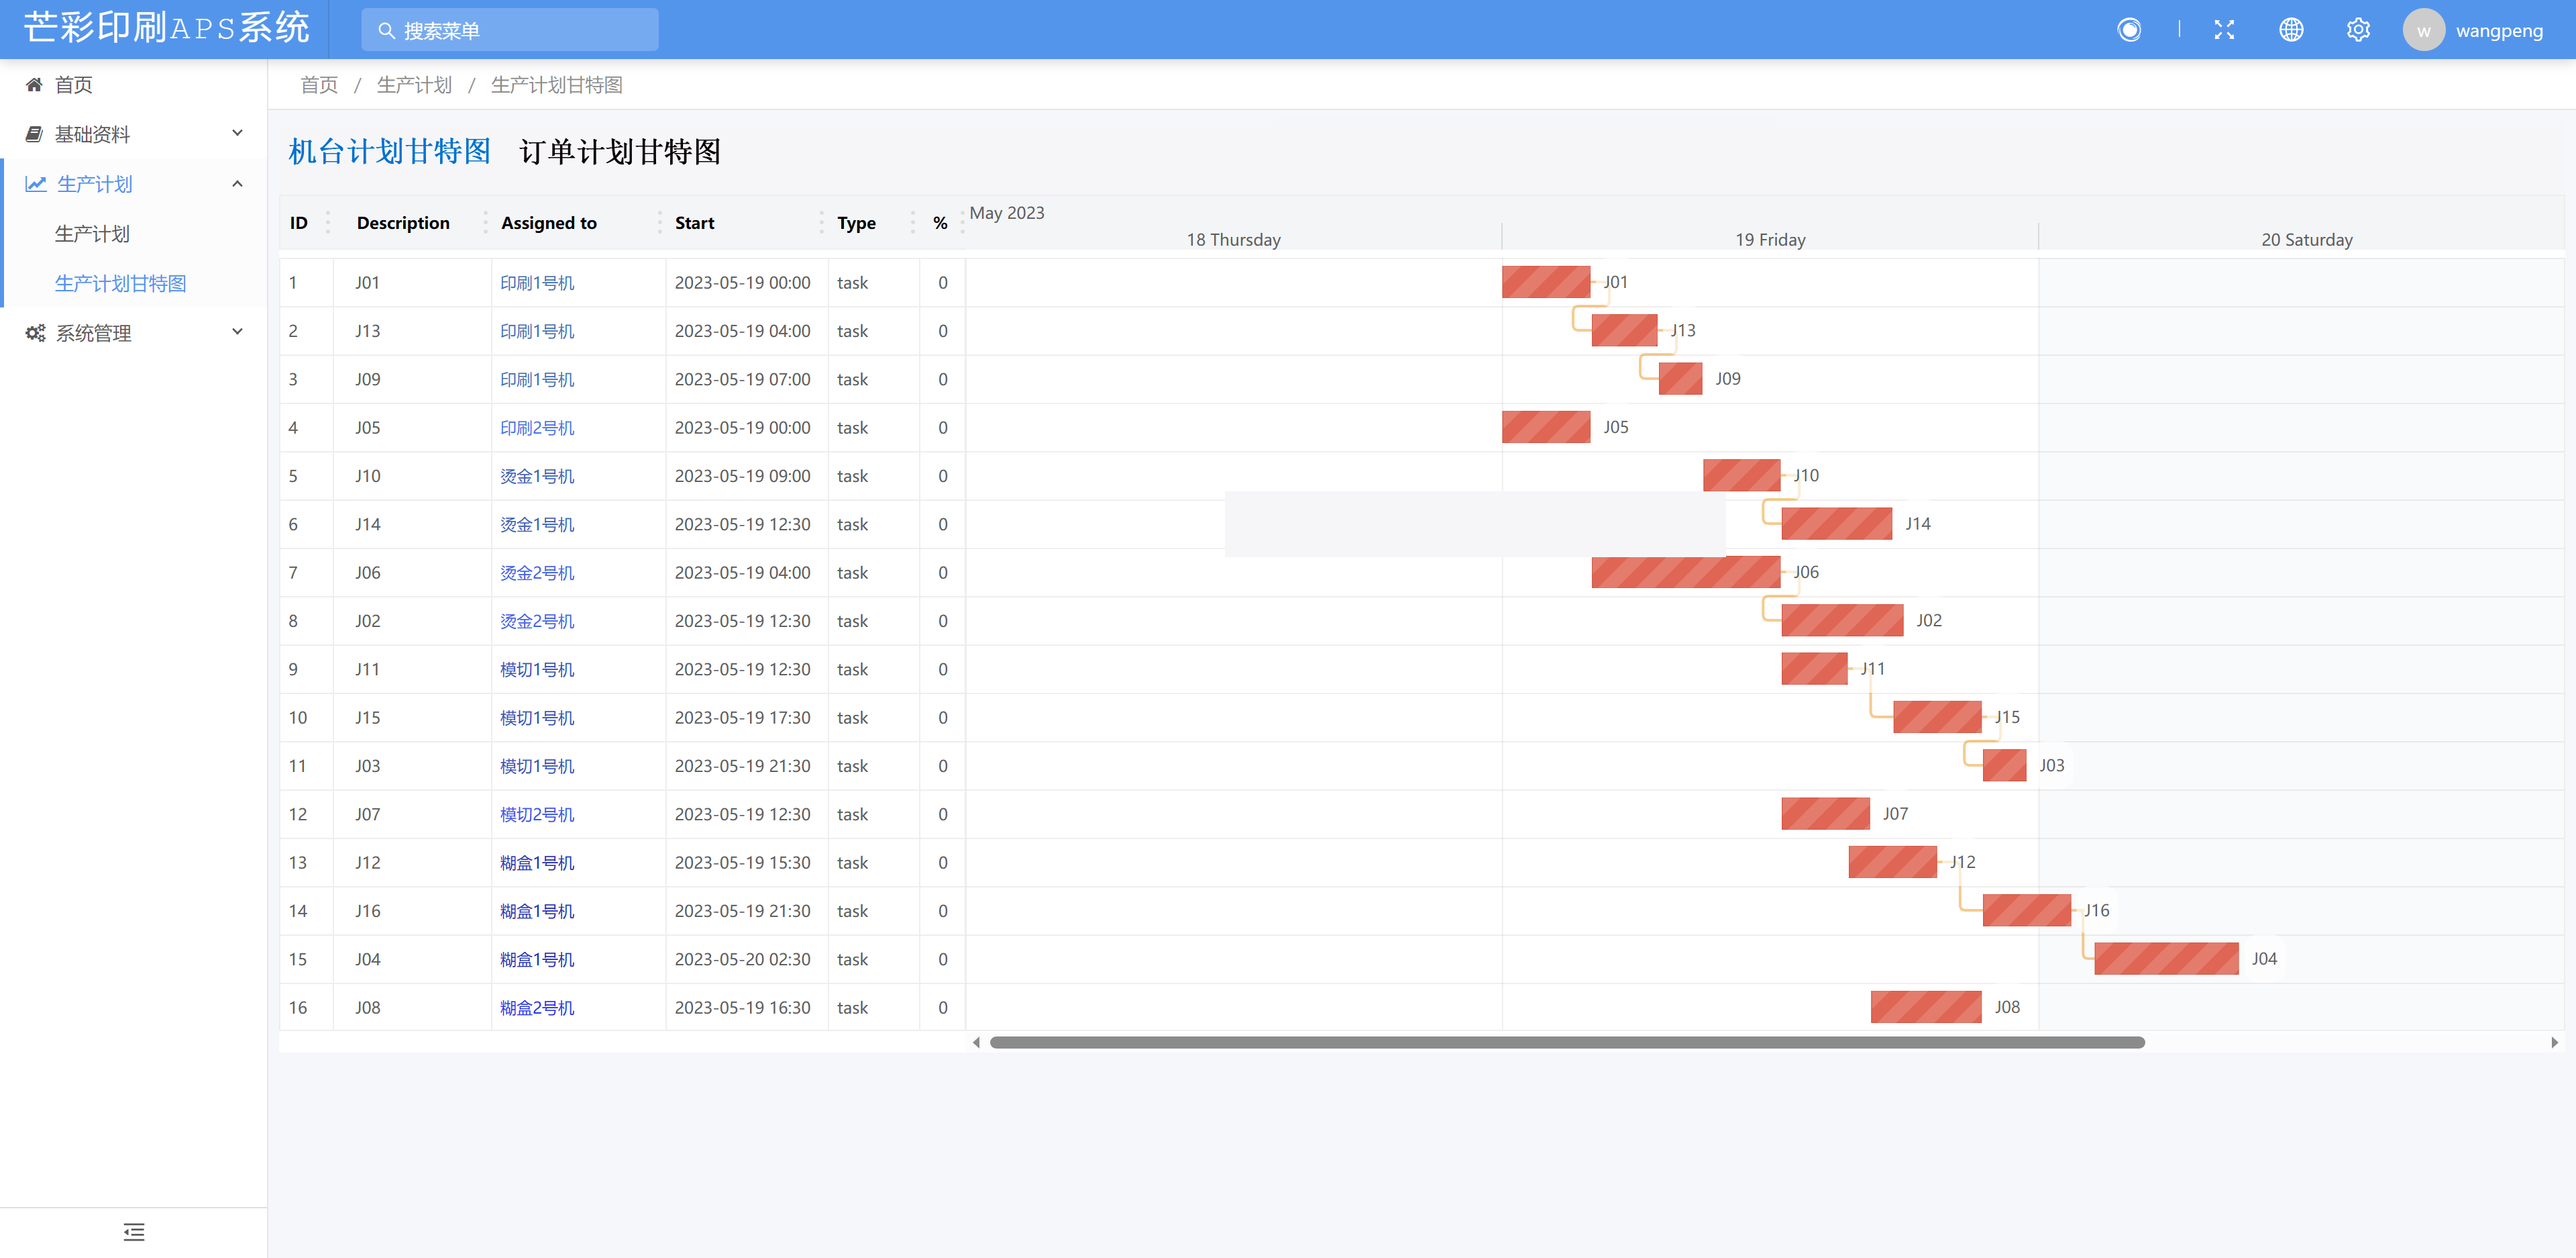
Task: Collapse sidebar using bottom menu-fold icon
Action: point(134,1232)
